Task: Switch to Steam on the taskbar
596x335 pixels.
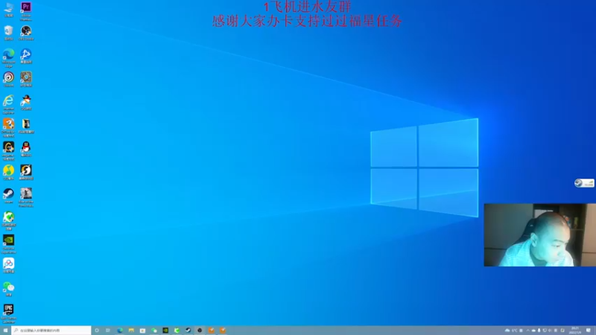Action: click(x=188, y=331)
